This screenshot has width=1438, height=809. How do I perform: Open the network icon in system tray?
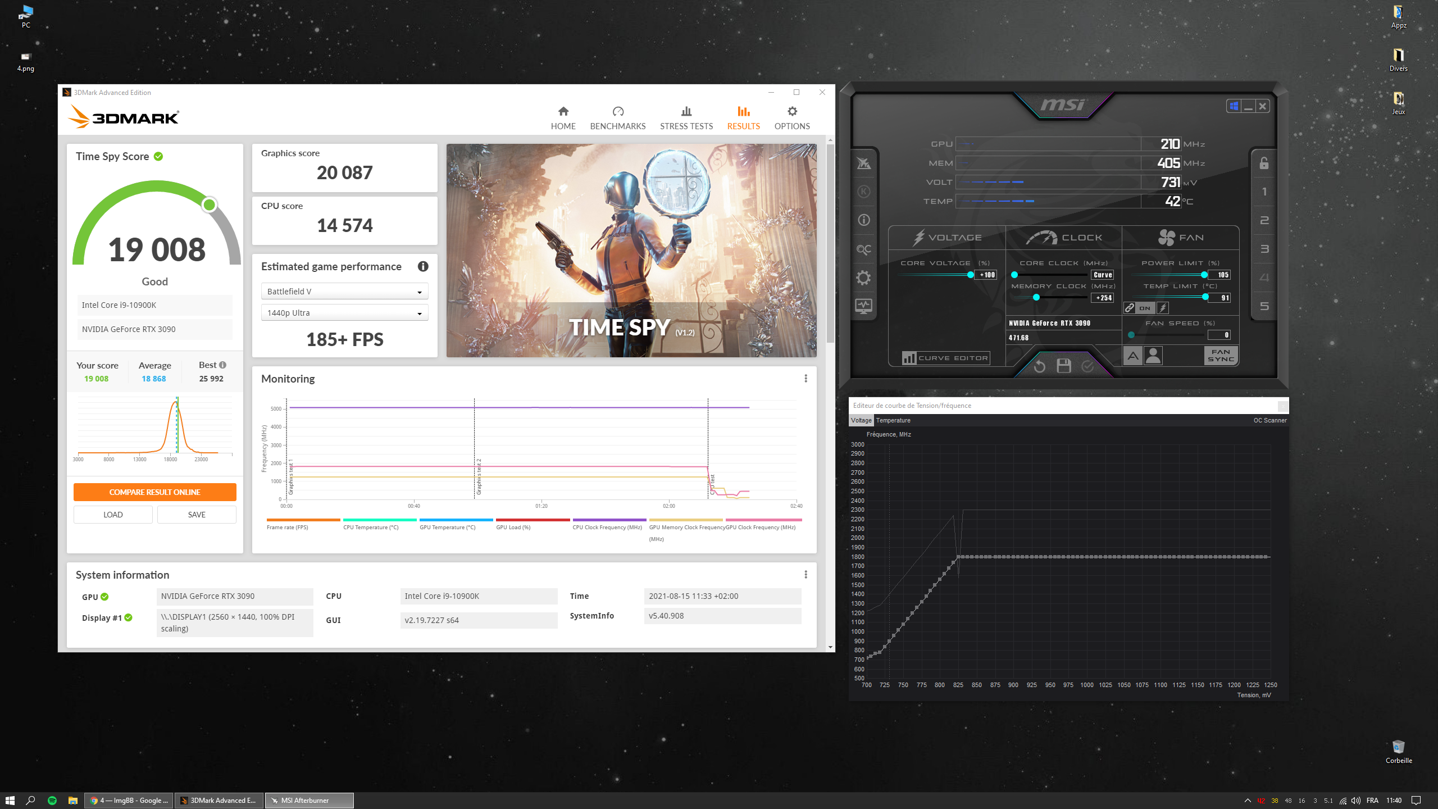tap(1343, 801)
